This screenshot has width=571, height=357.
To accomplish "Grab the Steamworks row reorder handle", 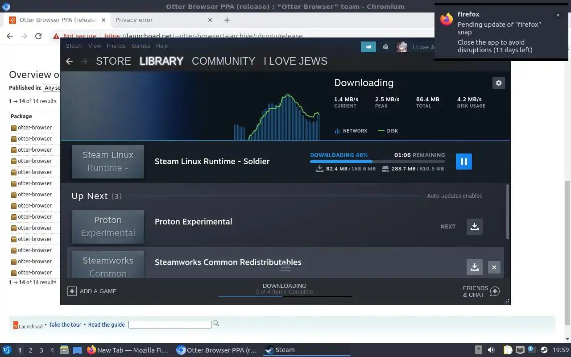I will pos(285,268).
